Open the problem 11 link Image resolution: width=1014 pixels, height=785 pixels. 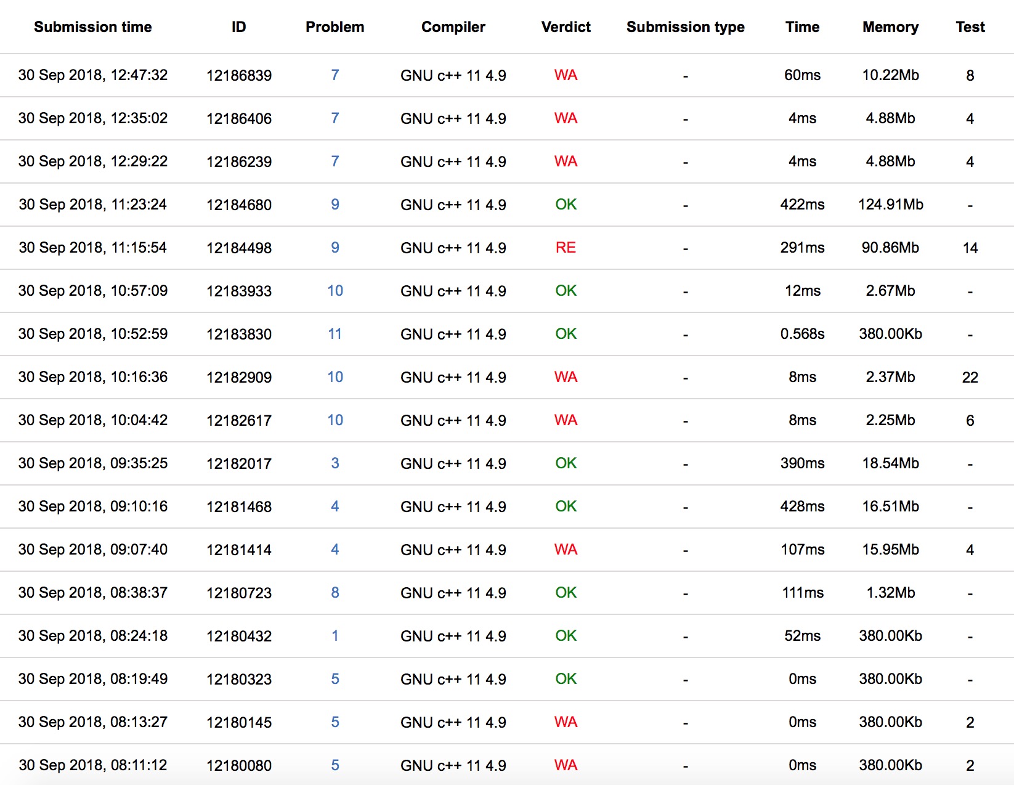pos(335,334)
